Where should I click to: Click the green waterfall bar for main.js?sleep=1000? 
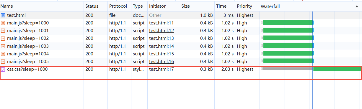288,23
